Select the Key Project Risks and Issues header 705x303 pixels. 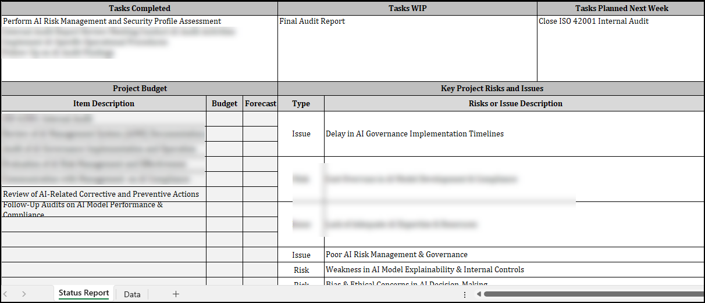(492, 88)
